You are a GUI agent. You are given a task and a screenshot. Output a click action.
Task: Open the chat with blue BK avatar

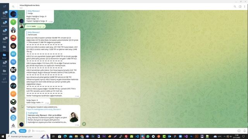[13, 54]
